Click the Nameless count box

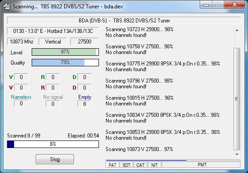click(22, 104)
